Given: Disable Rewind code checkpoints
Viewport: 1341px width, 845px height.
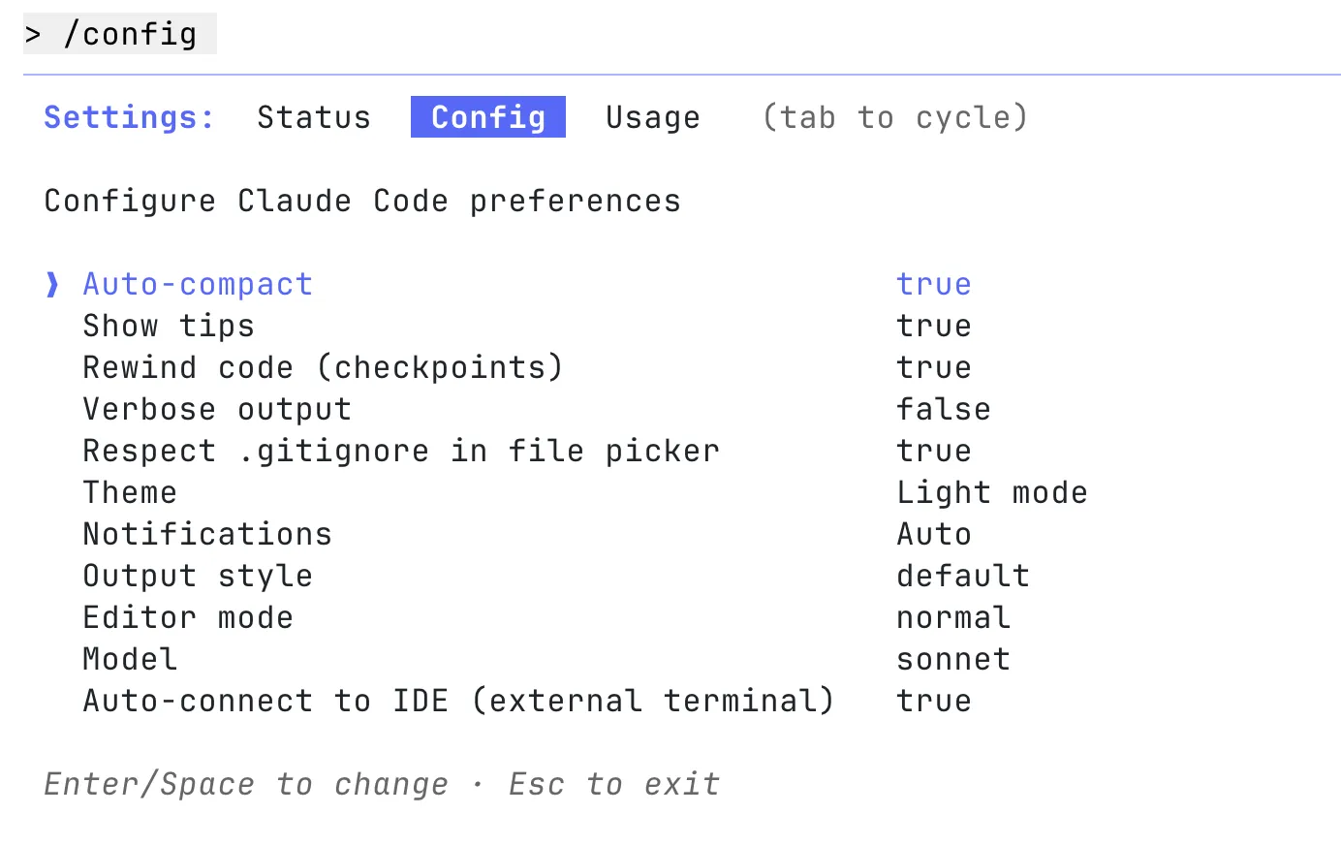Looking at the screenshot, I should coord(322,367).
